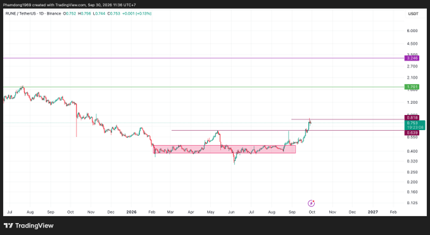Click the 19:23:08 countdown timer

point(415,128)
